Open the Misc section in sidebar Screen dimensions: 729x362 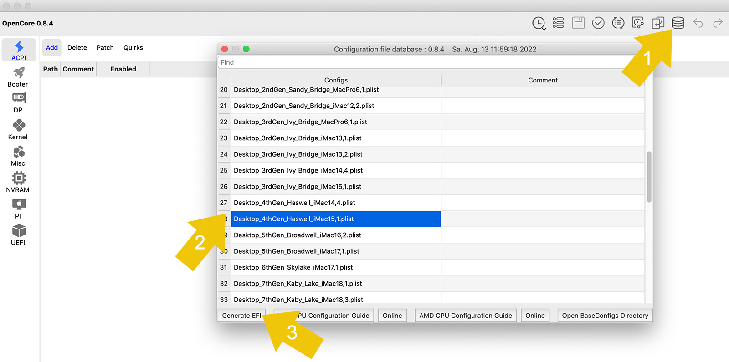point(18,156)
